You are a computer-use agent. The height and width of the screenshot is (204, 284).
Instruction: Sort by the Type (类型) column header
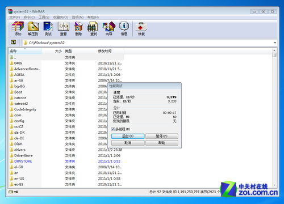(x=80, y=51)
